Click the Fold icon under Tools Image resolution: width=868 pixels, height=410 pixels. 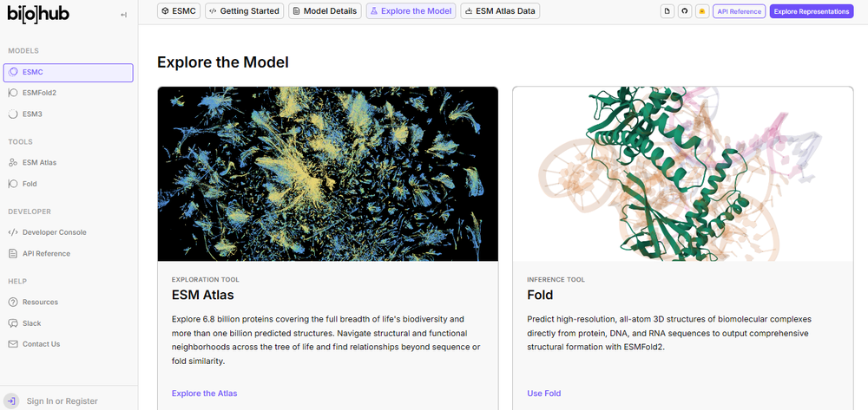[13, 184]
